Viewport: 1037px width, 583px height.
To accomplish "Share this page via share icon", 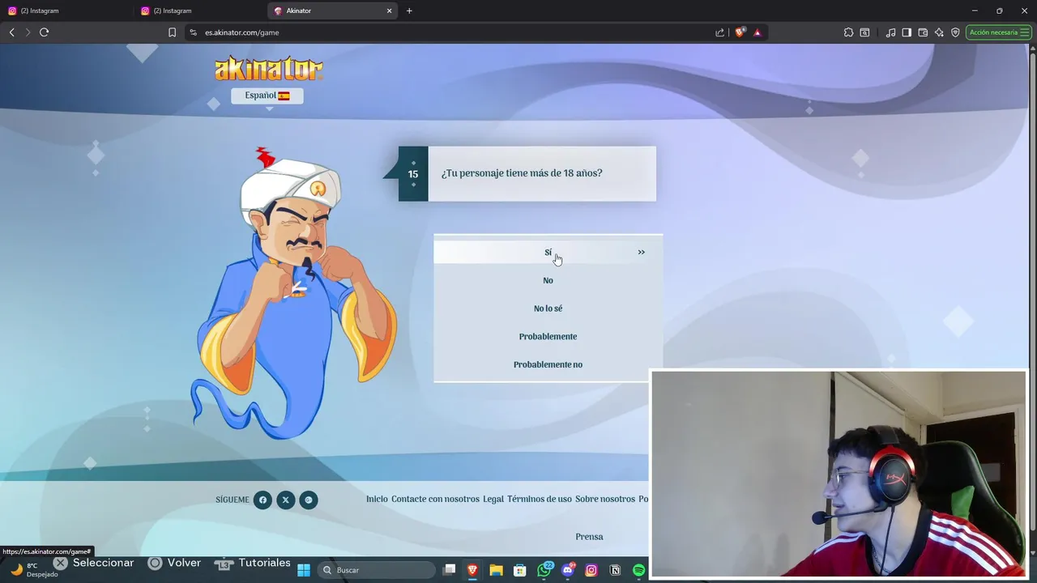I will click(x=719, y=32).
